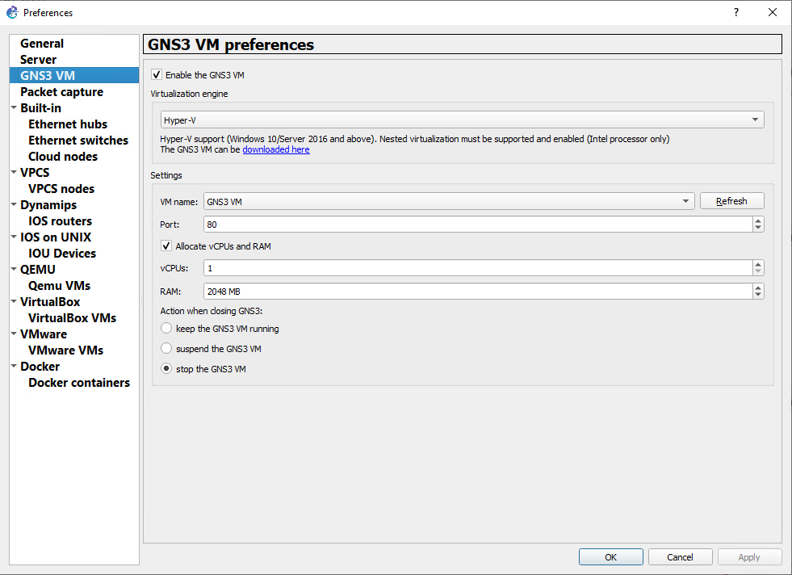The image size is (792, 575).
Task: Collapse the Dynamips tree section
Action: 15,204
